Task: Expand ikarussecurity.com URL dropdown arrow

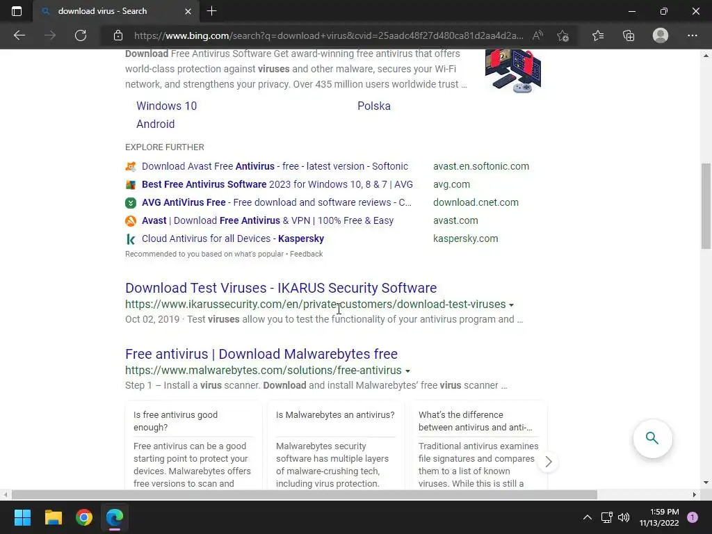Action: [511, 305]
